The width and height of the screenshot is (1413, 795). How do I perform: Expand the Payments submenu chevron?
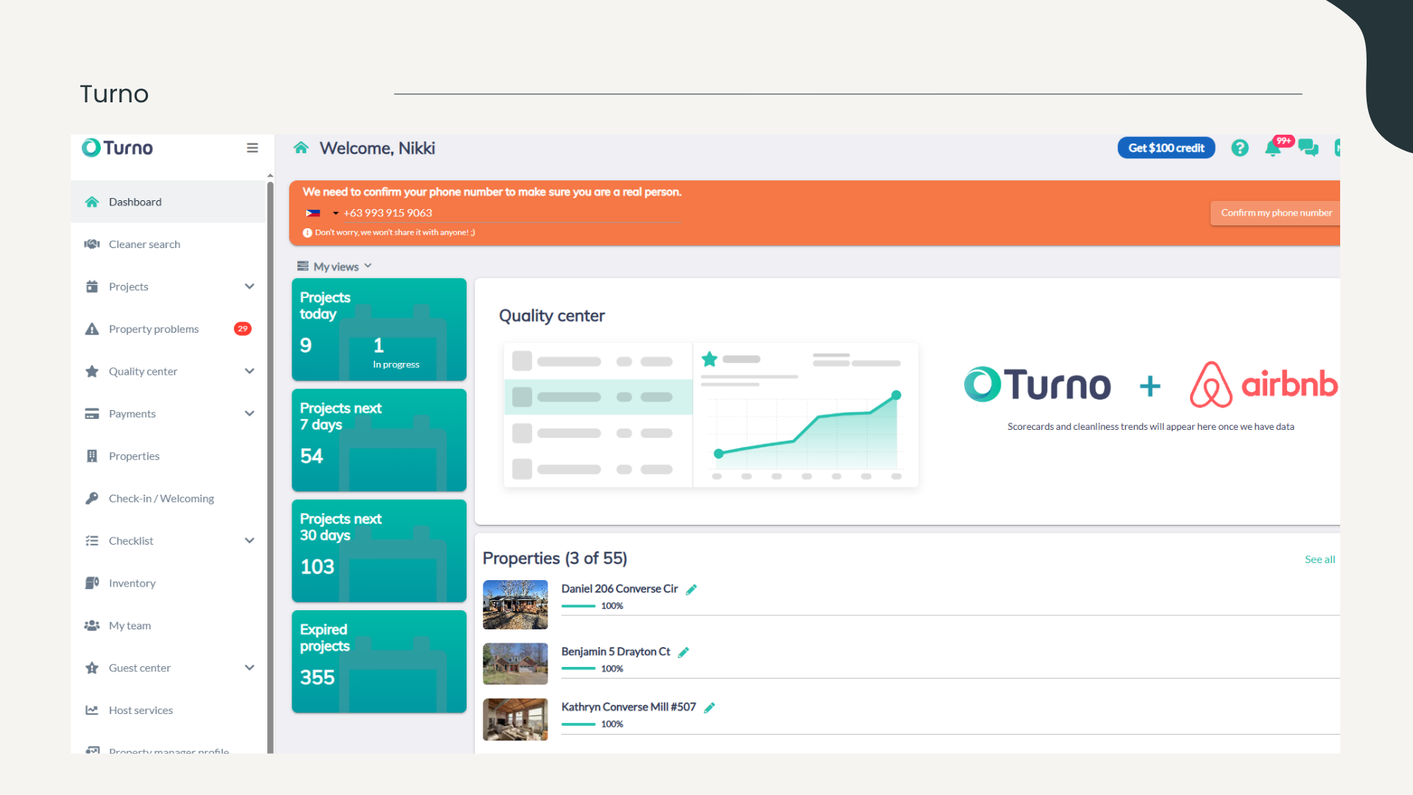click(x=249, y=414)
